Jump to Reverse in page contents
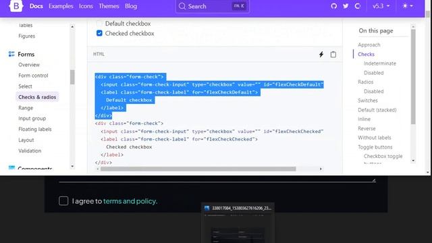 pyautogui.click(x=367, y=128)
